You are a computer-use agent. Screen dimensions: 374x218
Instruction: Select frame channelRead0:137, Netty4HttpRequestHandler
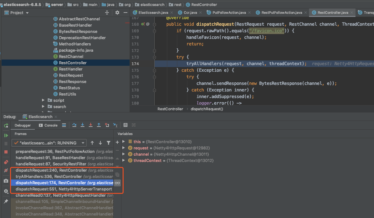click(x=62, y=195)
